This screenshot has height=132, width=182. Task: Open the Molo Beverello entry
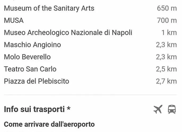[x=27, y=57]
